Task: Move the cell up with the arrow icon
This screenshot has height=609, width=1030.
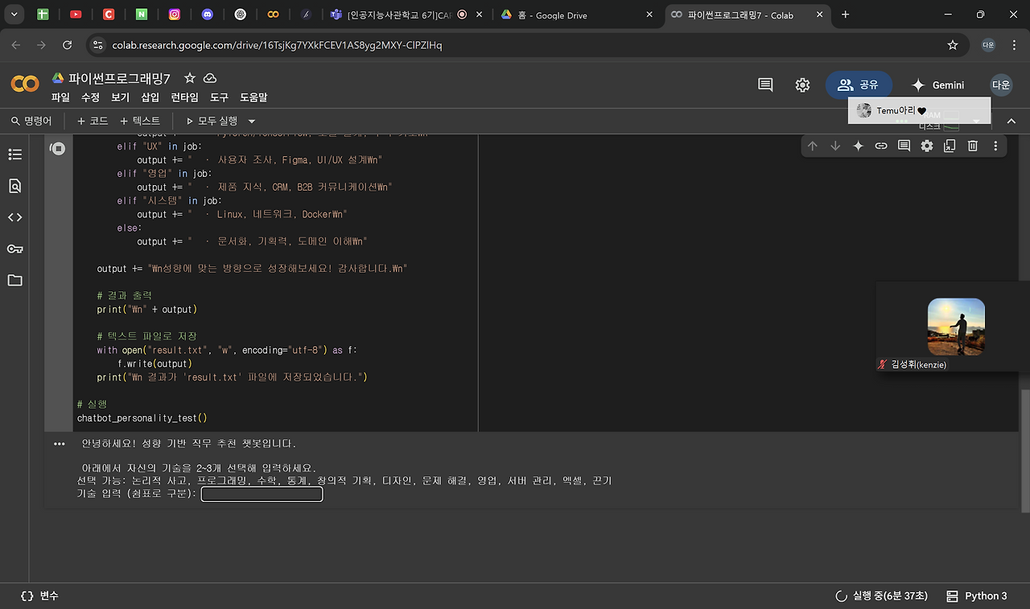Action: (813, 146)
